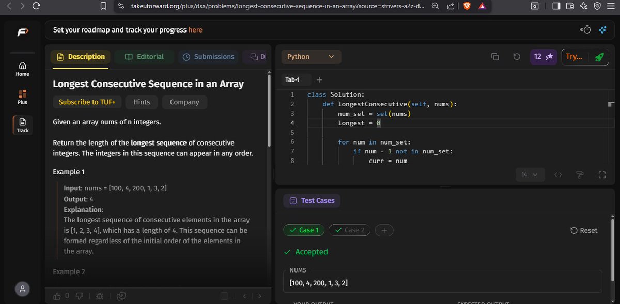Open the blue AI sparkle assistant
Viewport: 620px width, 304px height.
tap(602, 30)
